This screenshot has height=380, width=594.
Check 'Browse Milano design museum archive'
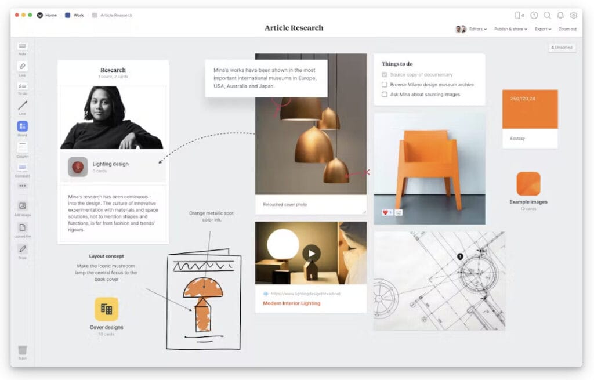[384, 85]
